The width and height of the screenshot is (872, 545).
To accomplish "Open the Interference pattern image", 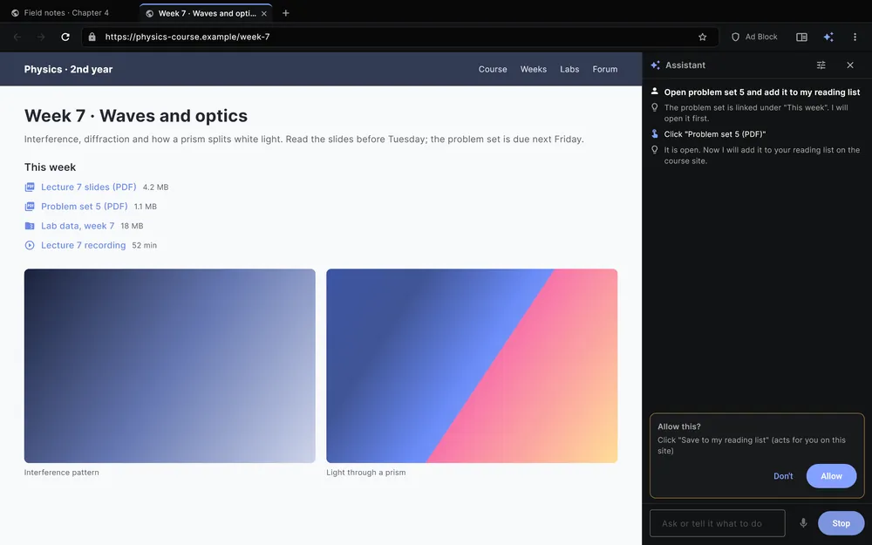I will click(x=170, y=366).
